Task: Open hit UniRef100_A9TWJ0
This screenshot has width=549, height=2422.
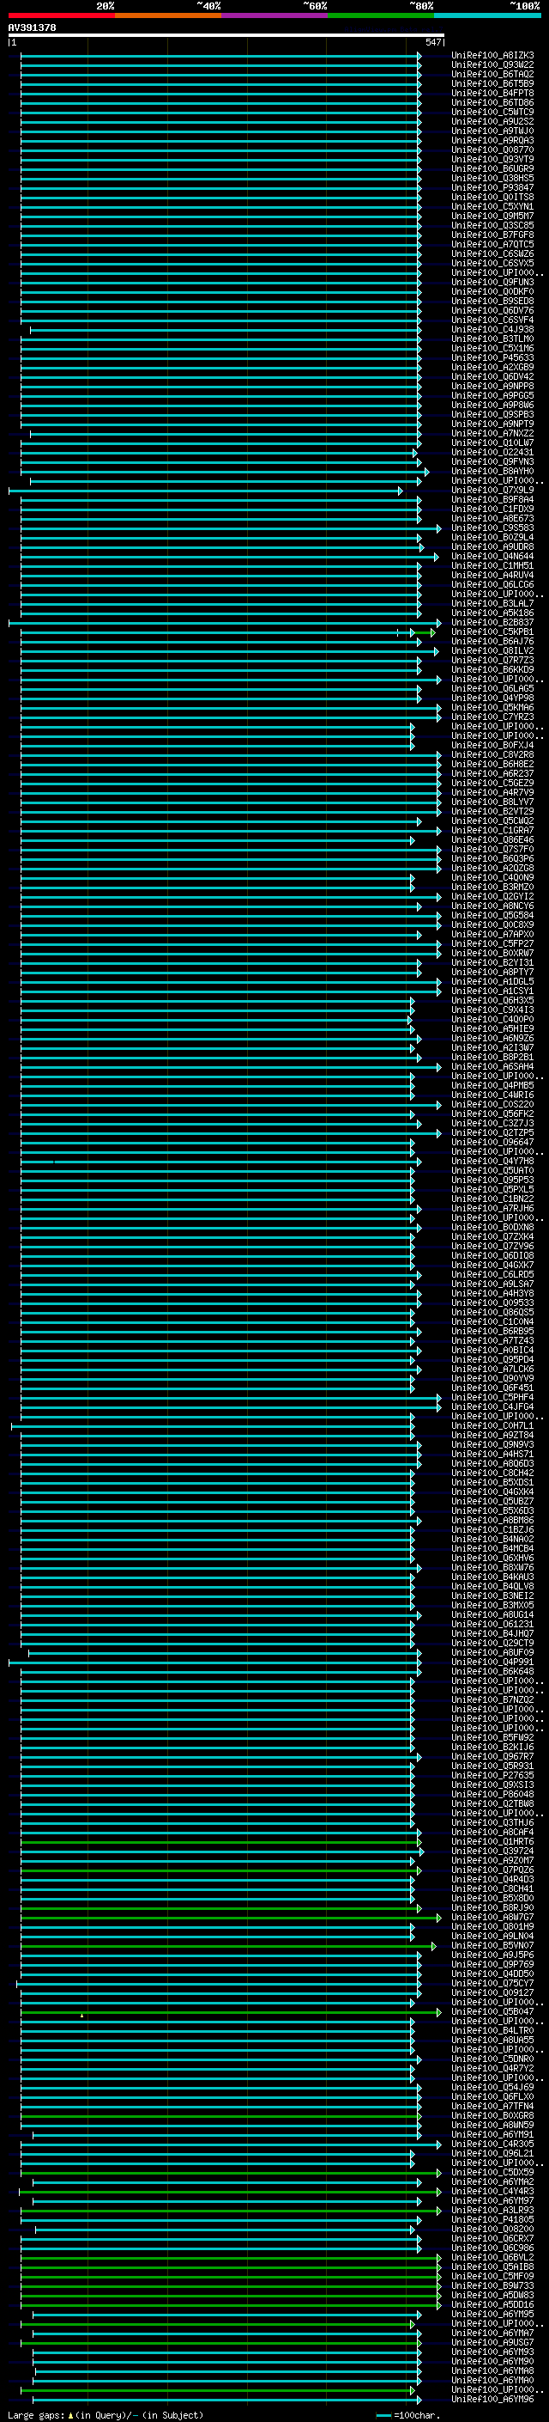Action: [x=492, y=131]
